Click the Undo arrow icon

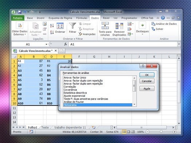[x=25, y=12]
